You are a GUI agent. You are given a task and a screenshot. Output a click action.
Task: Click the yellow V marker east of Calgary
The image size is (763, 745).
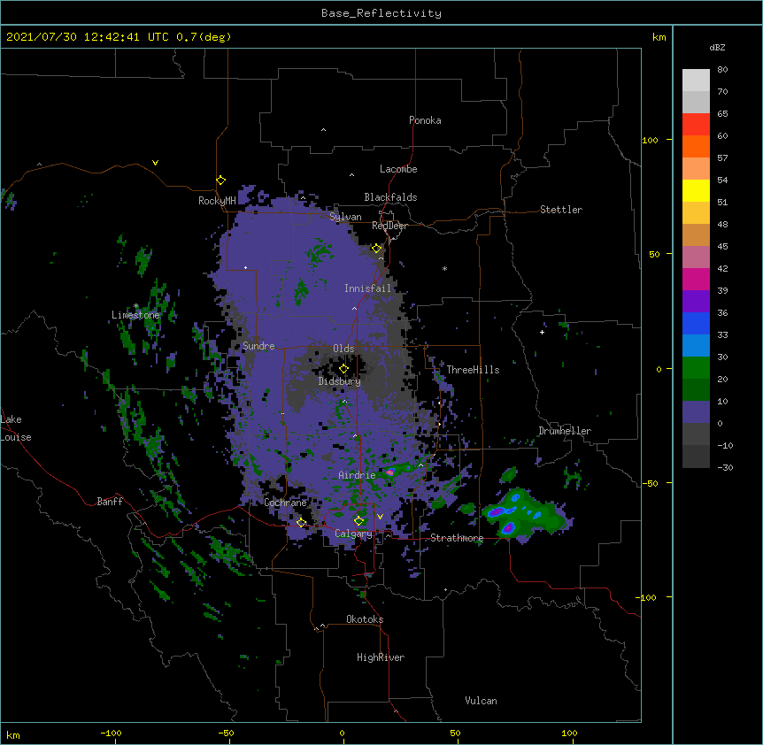[x=380, y=517]
